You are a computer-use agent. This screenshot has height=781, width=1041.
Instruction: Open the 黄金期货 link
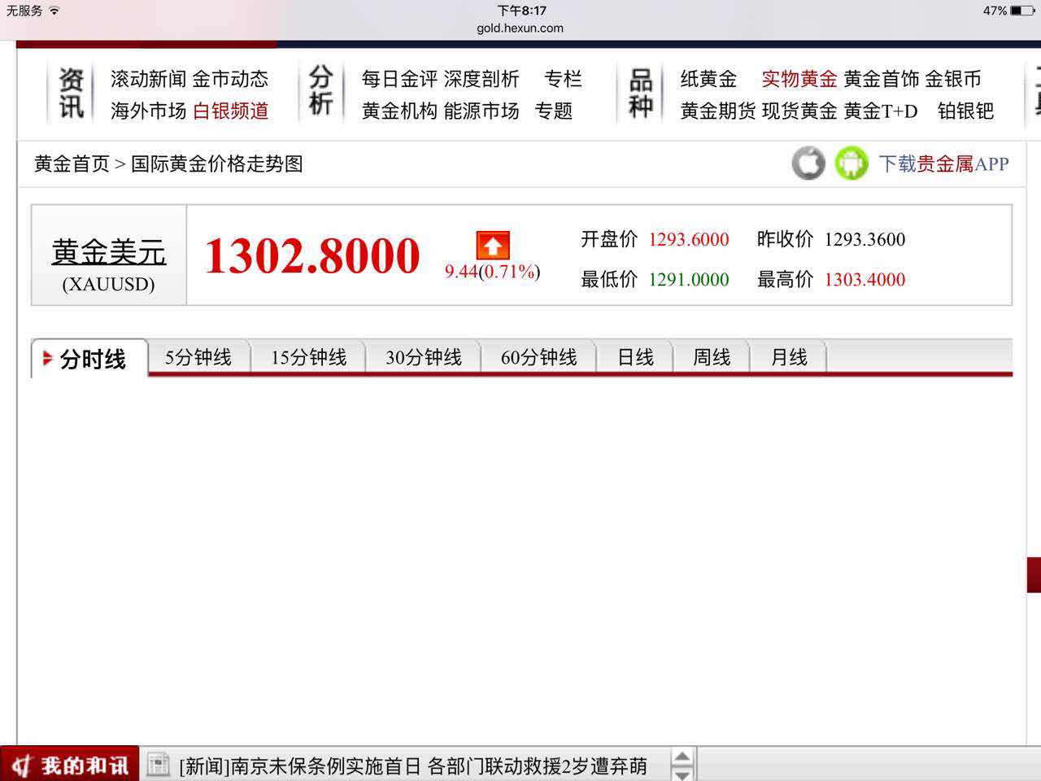(x=718, y=111)
